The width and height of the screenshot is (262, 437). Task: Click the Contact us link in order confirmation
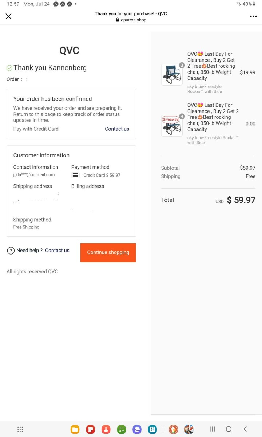(117, 129)
